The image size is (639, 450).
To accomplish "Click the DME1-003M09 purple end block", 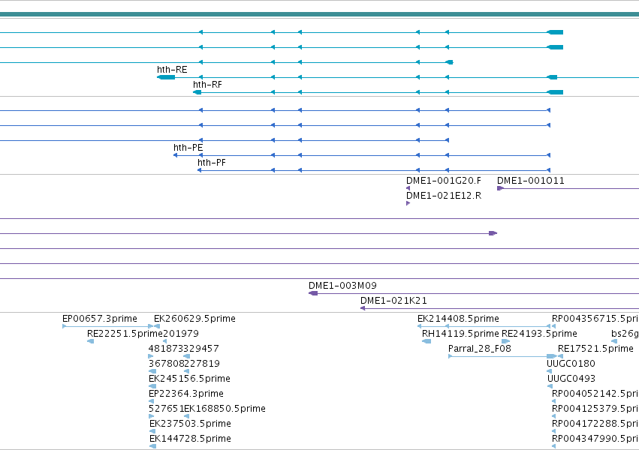I will tap(313, 293).
